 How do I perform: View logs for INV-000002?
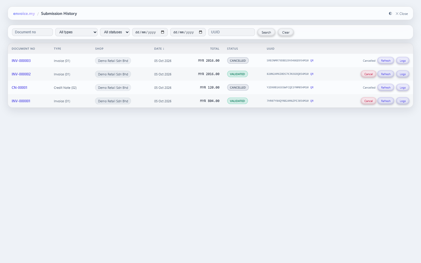click(403, 74)
